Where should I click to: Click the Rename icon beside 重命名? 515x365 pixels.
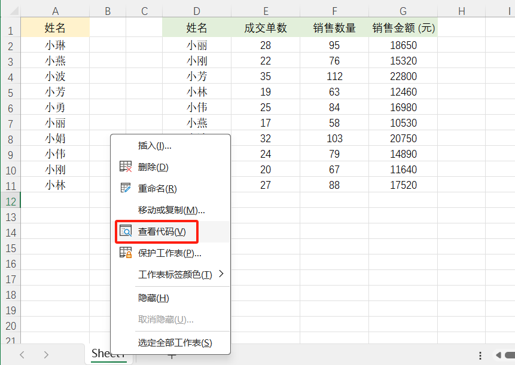click(127, 187)
